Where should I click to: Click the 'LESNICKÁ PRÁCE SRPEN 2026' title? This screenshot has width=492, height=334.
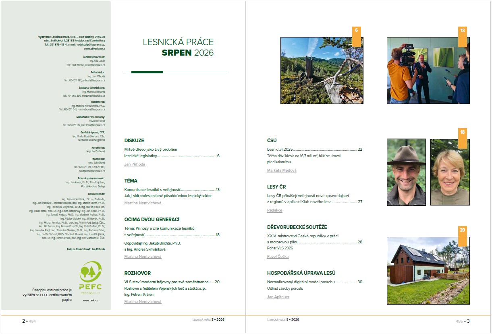tap(179, 47)
